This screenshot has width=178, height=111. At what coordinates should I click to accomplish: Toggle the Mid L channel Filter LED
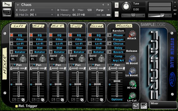click(31, 40)
